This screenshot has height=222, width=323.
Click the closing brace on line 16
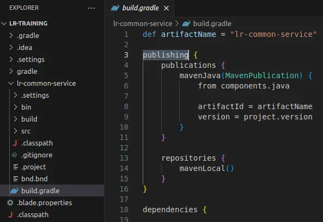click(145, 189)
